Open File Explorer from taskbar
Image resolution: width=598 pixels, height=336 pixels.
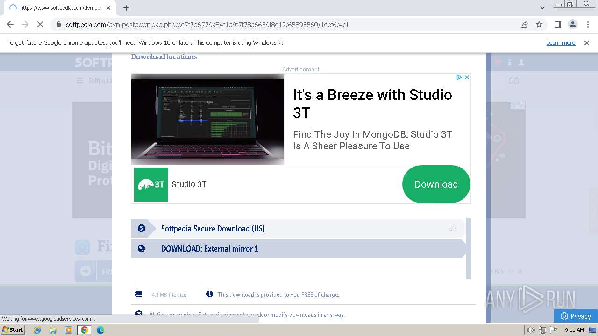[53, 330]
